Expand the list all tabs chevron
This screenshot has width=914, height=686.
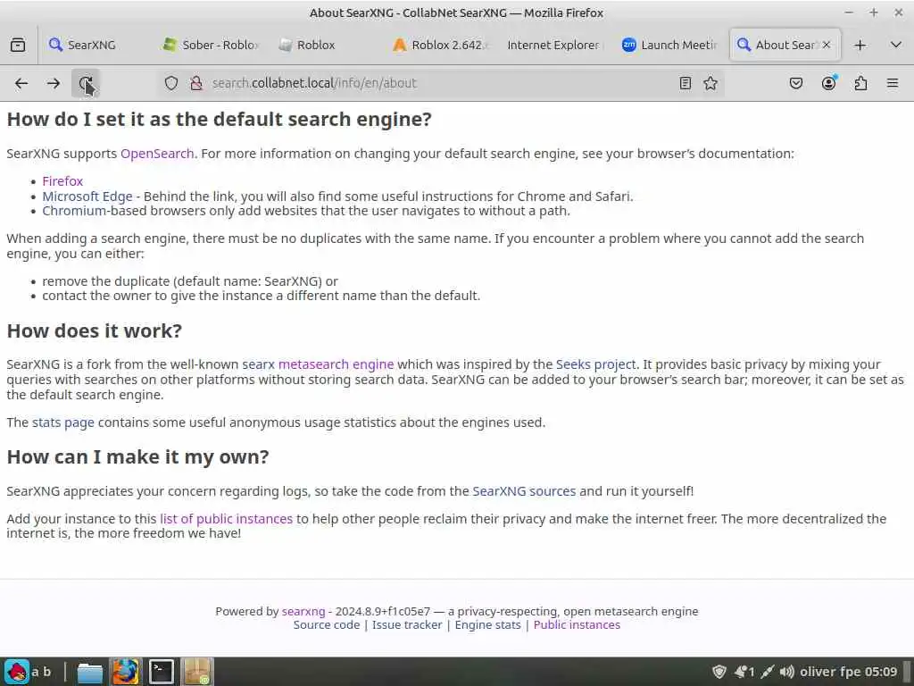click(x=896, y=45)
